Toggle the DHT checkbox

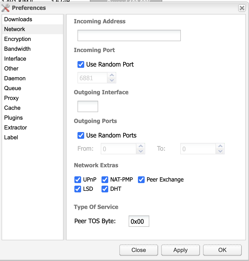(x=105, y=189)
